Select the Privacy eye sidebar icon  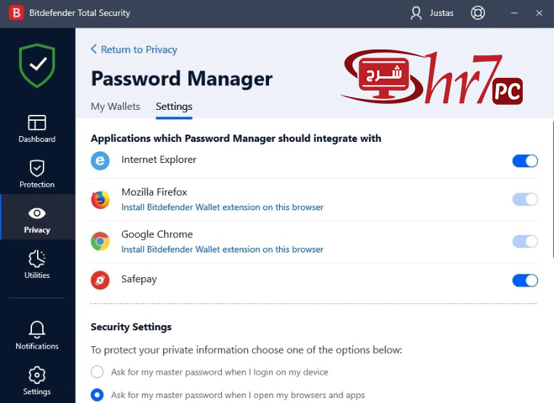(37, 213)
